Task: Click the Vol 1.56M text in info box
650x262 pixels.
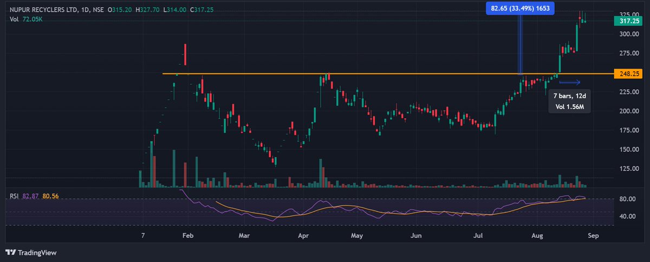Action: (570, 106)
